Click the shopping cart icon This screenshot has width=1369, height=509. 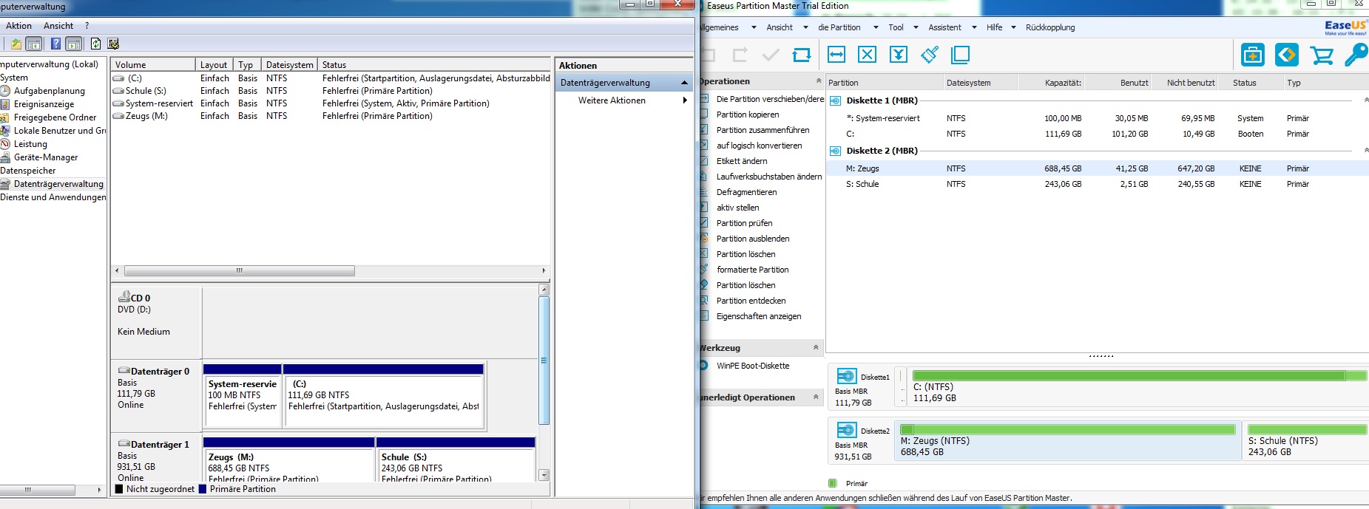pos(1321,55)
